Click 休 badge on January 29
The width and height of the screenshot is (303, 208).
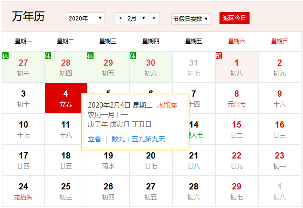tap(91, 56)
